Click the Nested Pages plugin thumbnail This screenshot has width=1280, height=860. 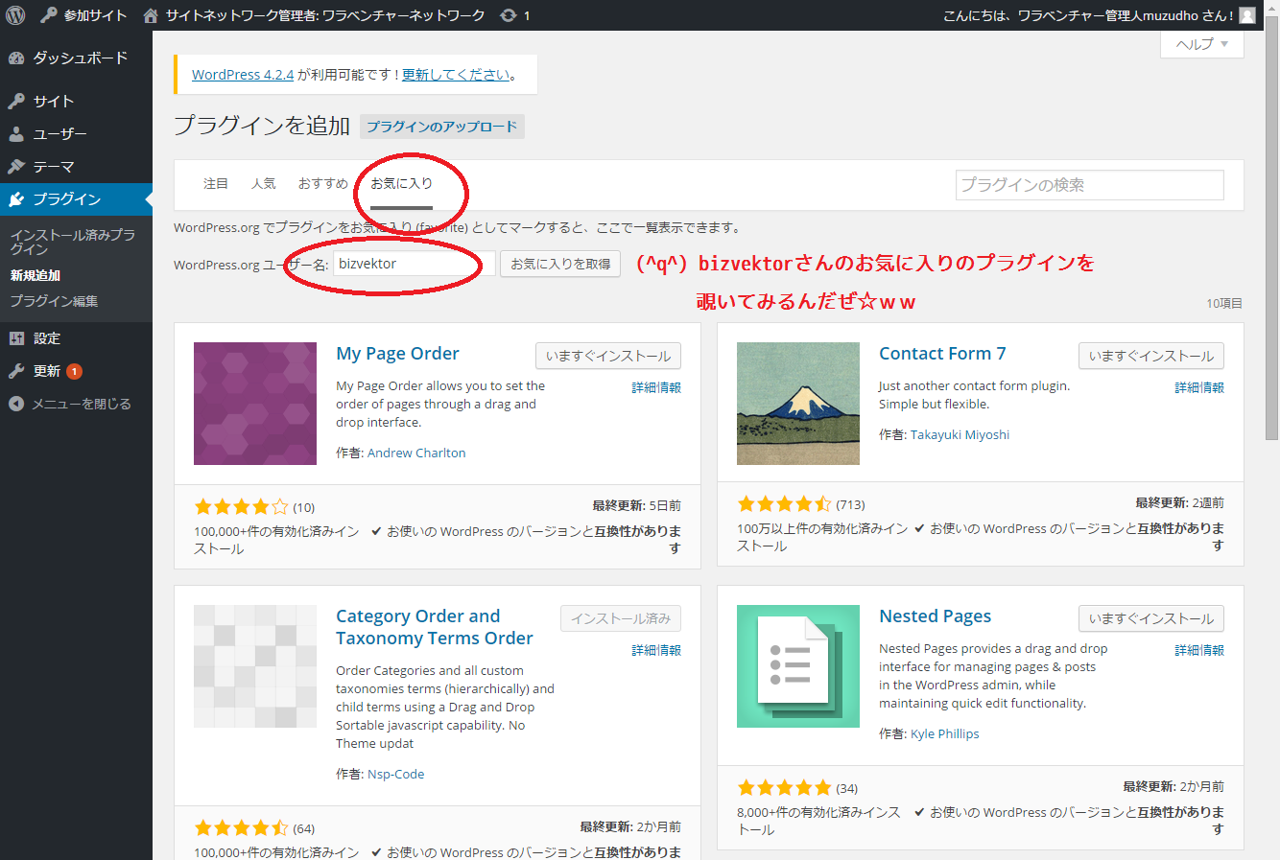798,666
